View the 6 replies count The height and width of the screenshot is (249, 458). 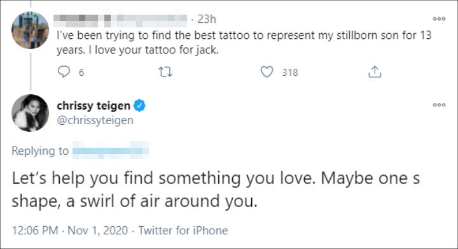click(x=81, y=72)
